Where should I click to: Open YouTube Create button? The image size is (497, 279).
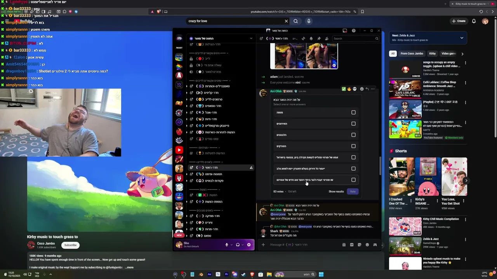click(x=459, y=21)
